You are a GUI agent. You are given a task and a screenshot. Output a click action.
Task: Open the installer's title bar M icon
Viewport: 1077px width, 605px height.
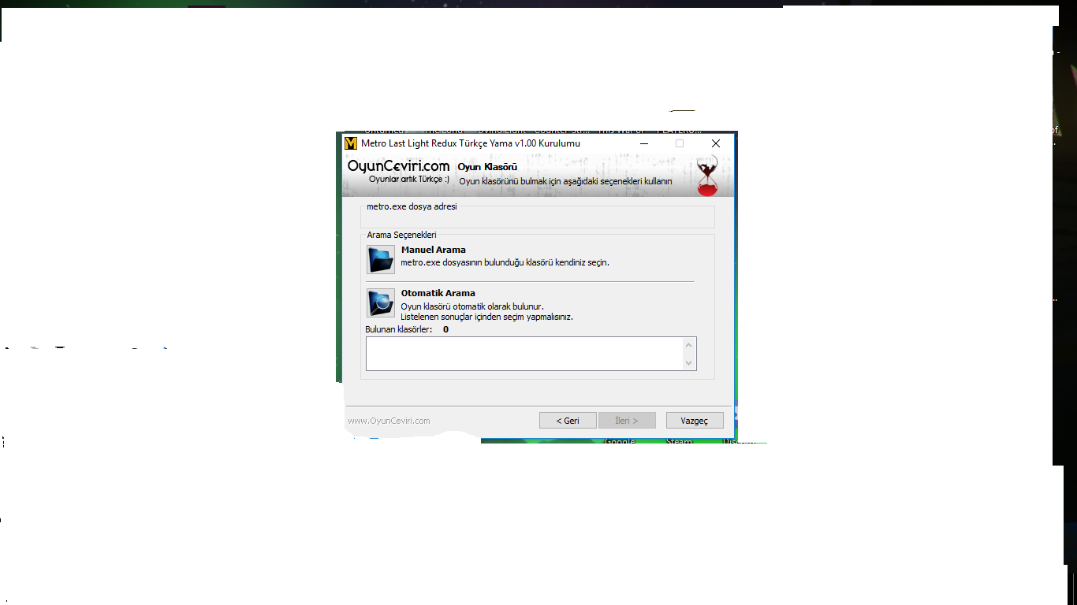pyautogui.click(x=351, y=143)
